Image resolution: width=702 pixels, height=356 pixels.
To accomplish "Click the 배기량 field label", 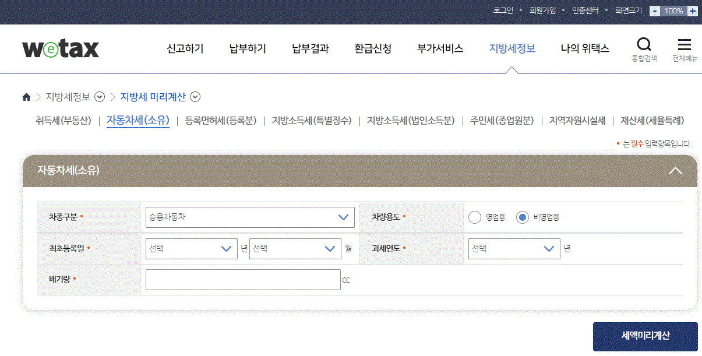I will (x=59, y=280).
